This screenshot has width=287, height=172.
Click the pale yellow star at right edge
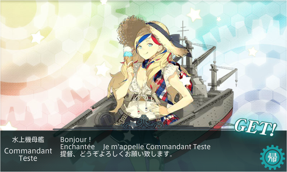pyautogui.click(x=253, y=51)
